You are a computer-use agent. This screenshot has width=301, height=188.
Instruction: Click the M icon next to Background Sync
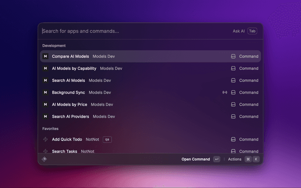click(x=45, y=93)
